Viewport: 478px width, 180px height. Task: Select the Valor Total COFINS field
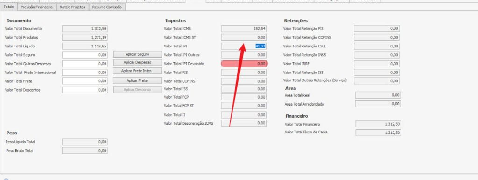tap(244, 81)
